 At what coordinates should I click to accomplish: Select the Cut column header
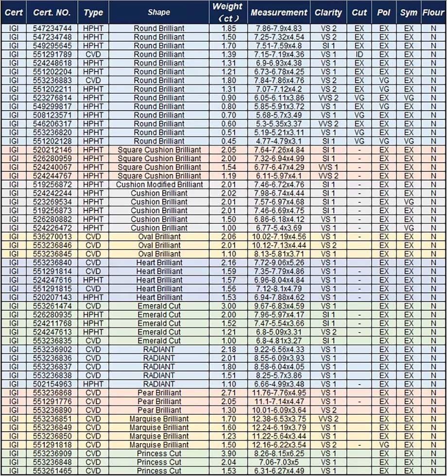(359, 13)
